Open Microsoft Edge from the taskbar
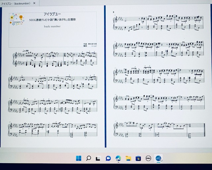 point(118,158)
